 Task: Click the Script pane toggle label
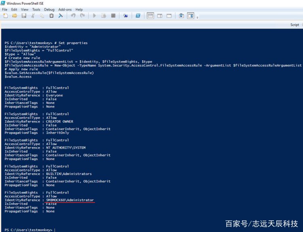tap(295, 25)
